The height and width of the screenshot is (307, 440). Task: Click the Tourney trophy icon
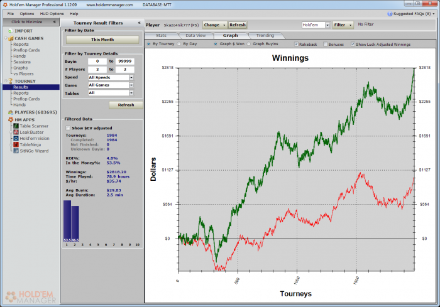pos(11,81)
